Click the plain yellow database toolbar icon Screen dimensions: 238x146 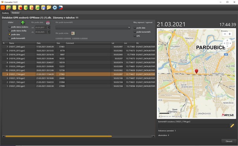(x=15, y=7)
